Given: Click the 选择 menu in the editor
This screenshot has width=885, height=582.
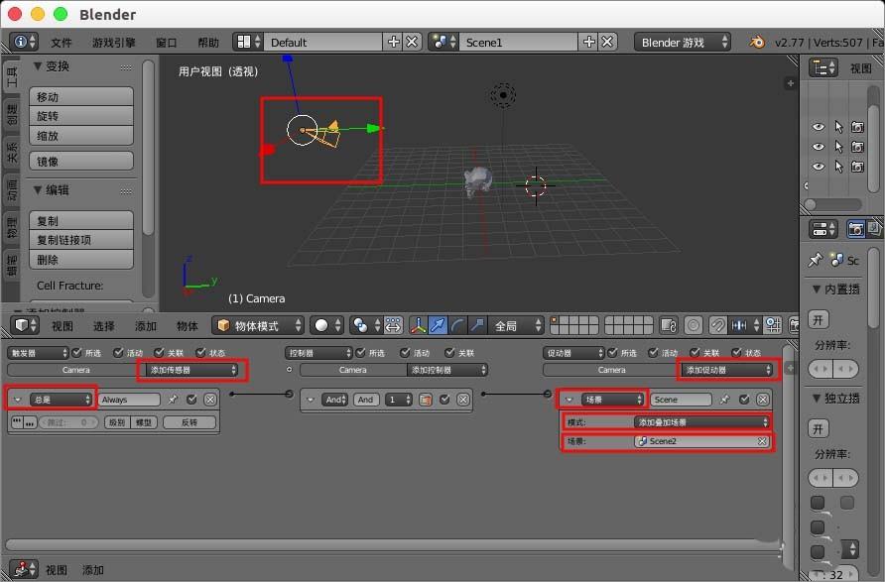Looking at the screenshot, I should pos(104,325).
